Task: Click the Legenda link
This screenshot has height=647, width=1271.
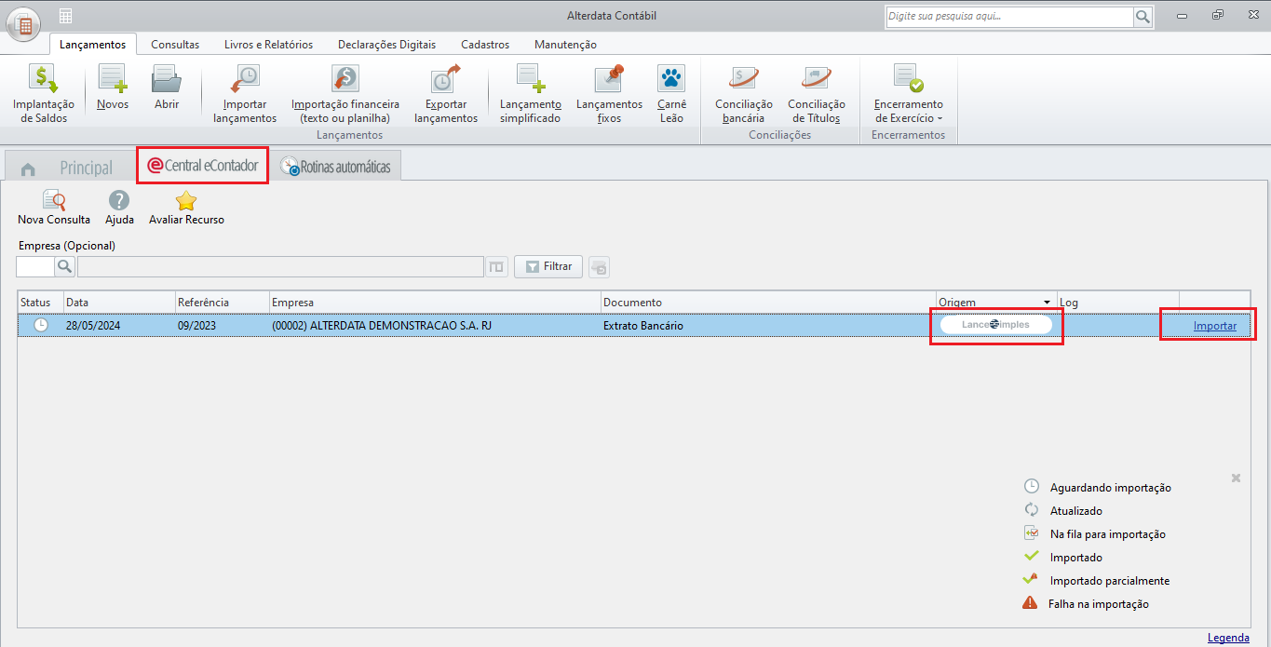Action: (1228, 638)
